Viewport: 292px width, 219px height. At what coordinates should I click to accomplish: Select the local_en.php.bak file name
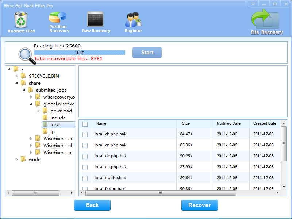[111, 167]
